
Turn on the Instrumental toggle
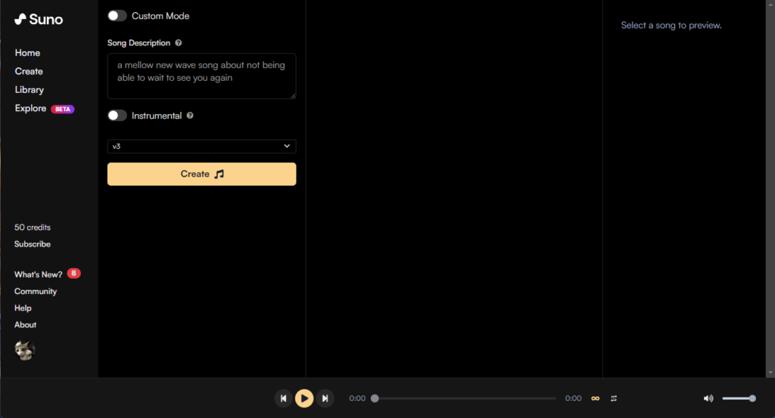point(117,116)
